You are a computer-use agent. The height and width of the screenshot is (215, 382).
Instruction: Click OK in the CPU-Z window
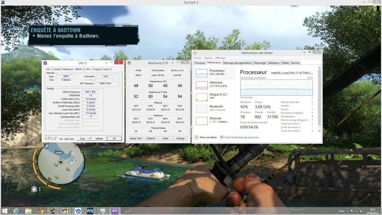[114, 138]
